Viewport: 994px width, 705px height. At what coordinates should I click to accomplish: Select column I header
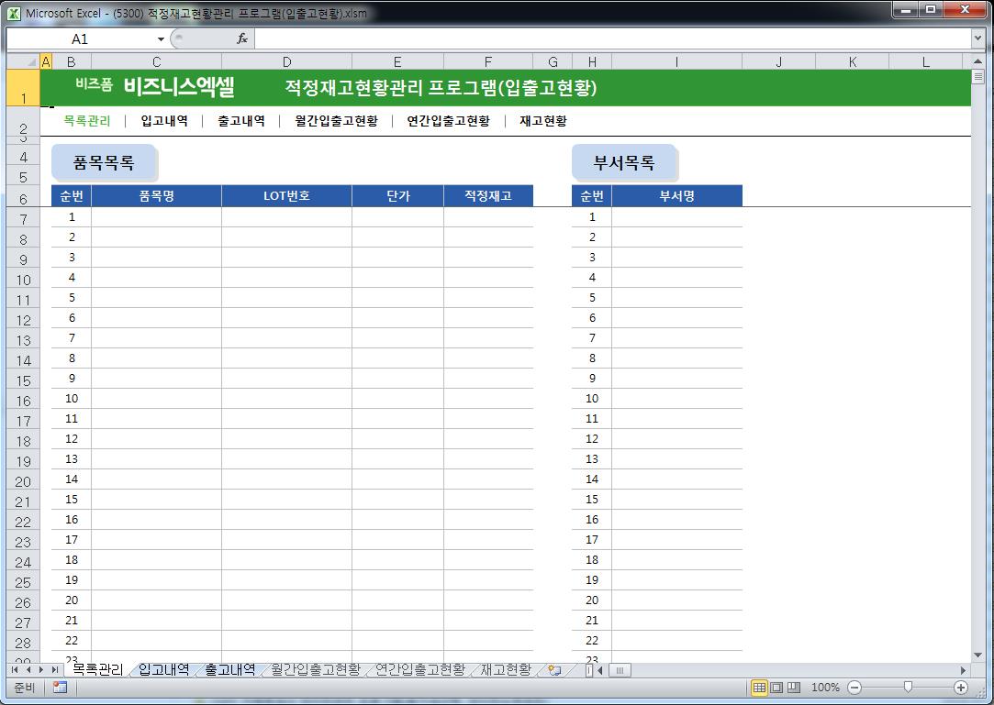[x=676, y=62]
